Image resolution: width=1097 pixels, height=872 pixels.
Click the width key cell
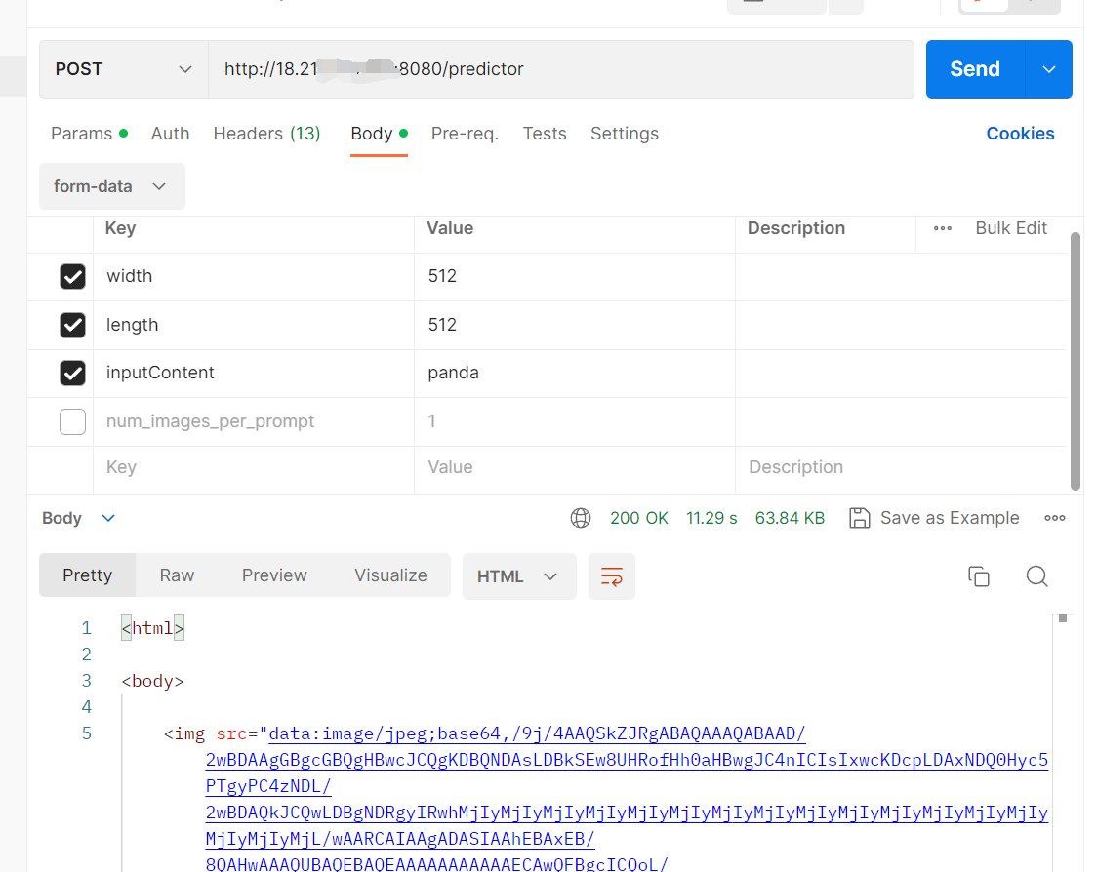253,277
